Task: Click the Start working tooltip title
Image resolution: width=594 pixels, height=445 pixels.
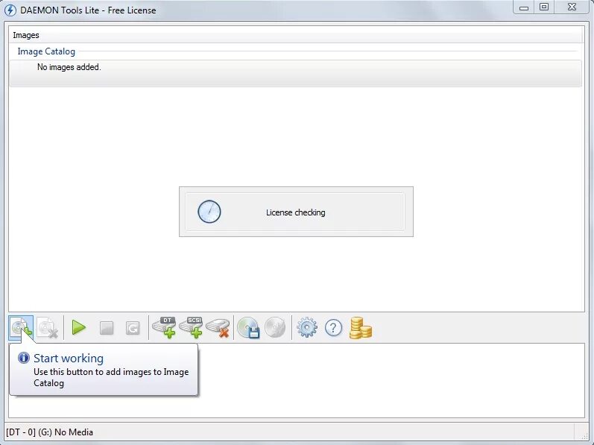Action: 69,359
